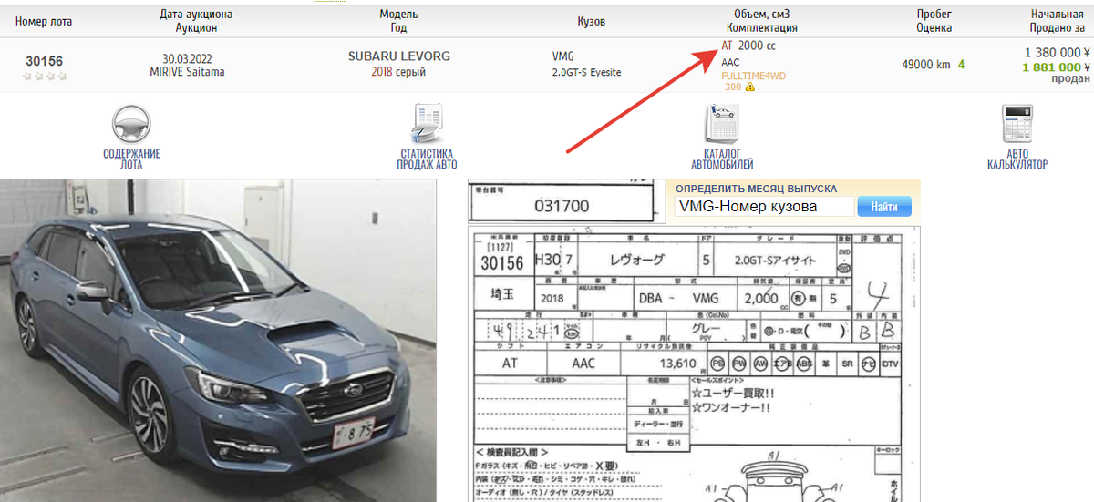Click the Найти button

[x=884, y=208]
